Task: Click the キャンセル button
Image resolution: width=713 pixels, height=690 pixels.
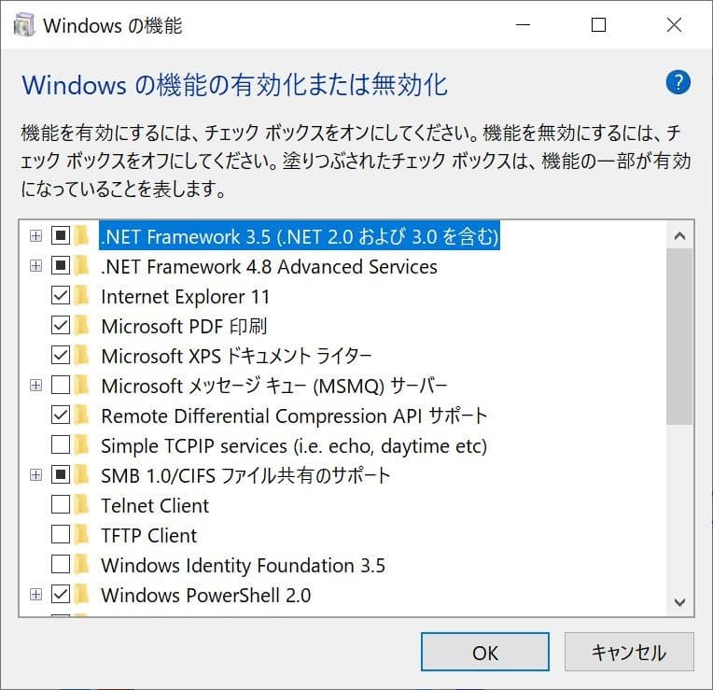Action: [x=628, y=653]
